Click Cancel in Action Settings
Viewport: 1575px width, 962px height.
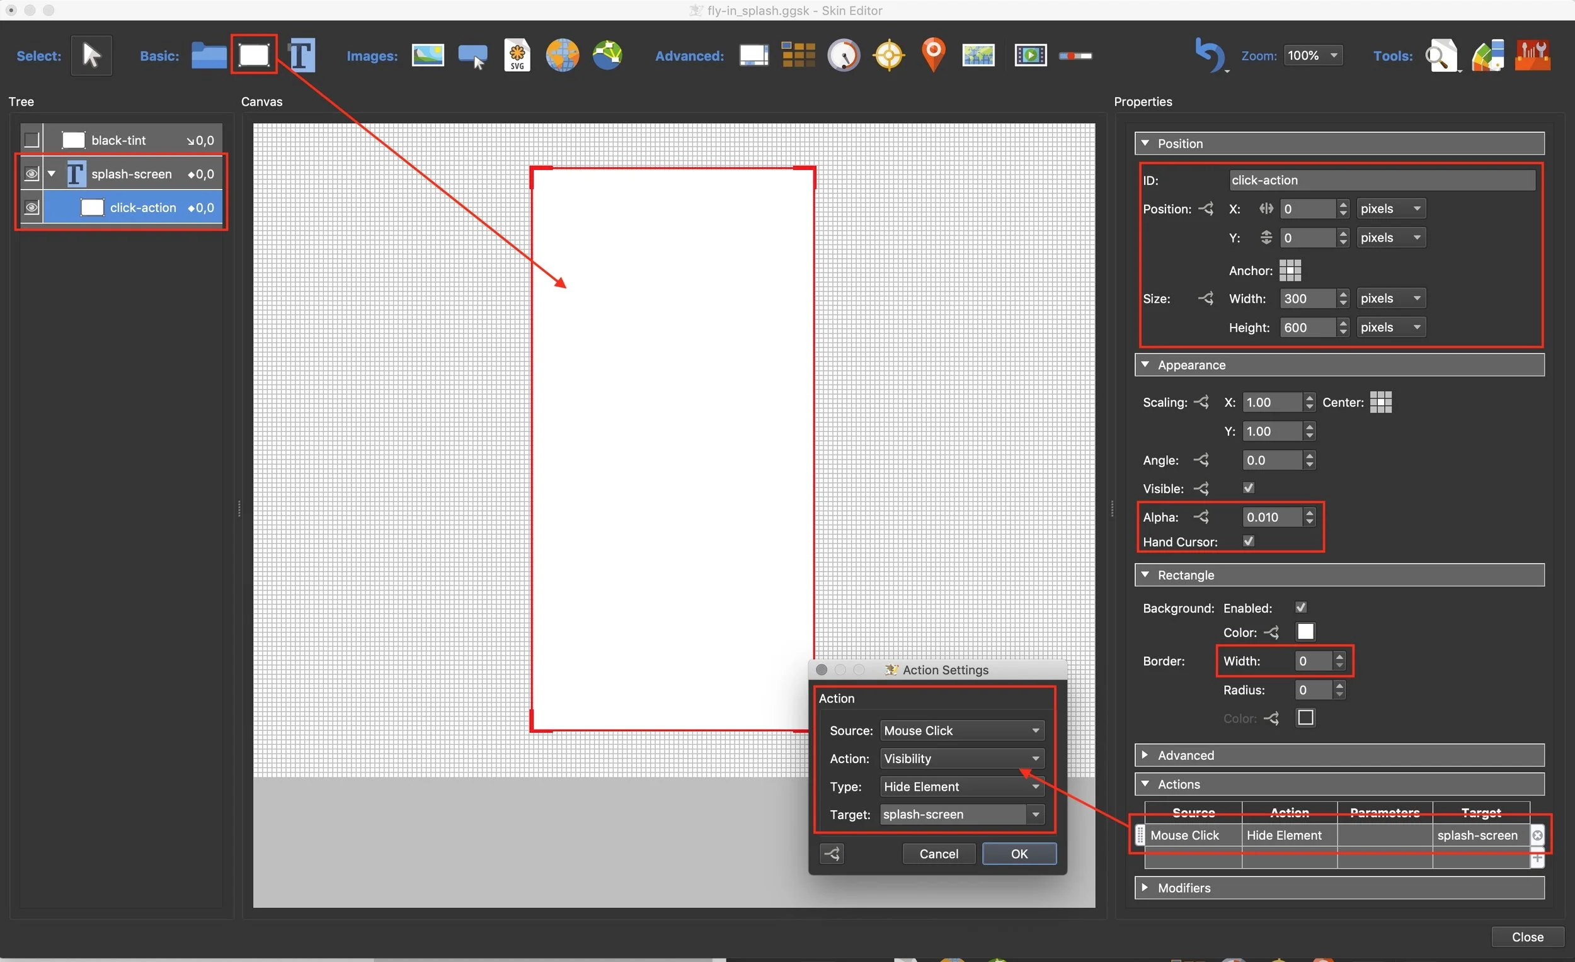938,854
